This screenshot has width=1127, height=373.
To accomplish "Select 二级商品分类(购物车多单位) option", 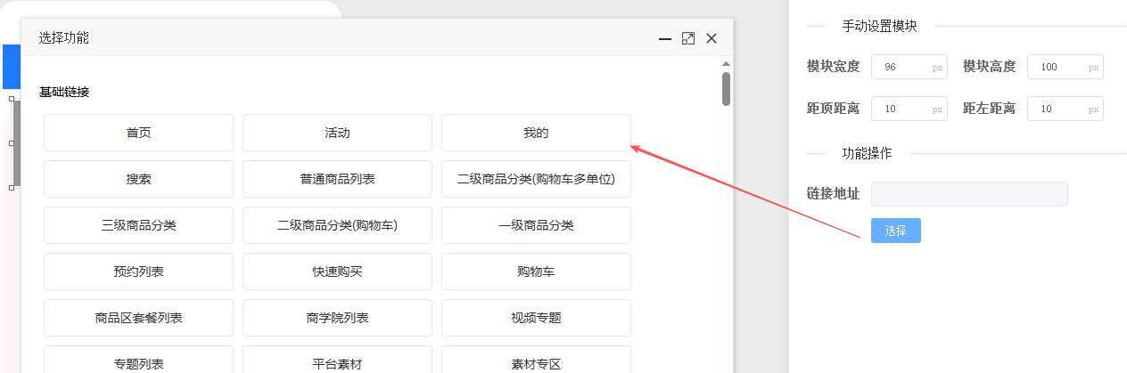I will click(x=536, y=179).
